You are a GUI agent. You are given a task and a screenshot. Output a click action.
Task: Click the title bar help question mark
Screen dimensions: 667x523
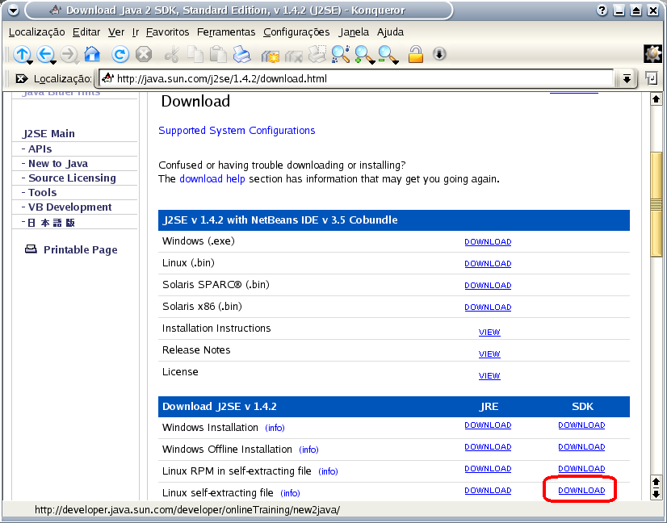pos(602,10)
